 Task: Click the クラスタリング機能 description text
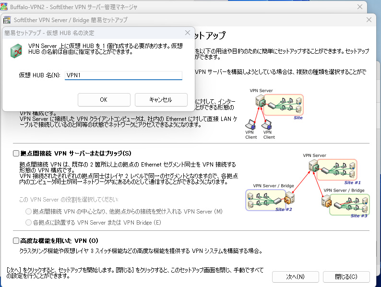[x=142, y=251]
